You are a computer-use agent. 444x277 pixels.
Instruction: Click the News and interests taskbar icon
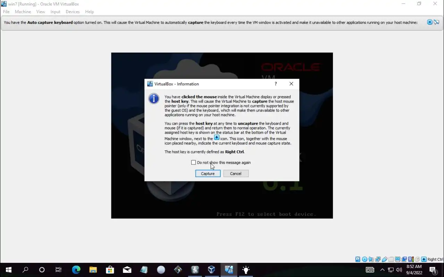pyautogui.click(x=370, y=270)
